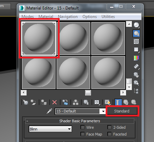Click the Make Material Copy icon
Image resolution: width=154 pixels, height=142 pixels.
point(65,102)
